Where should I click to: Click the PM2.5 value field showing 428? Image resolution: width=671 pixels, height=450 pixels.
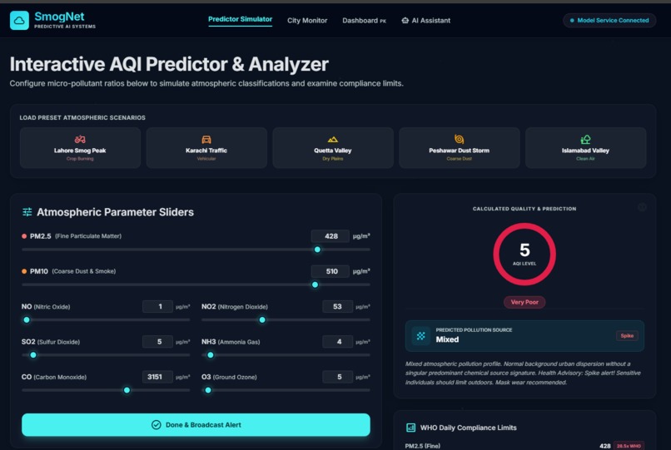(330, 236)
